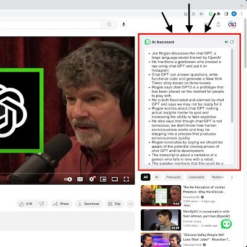The image size is (247, 247).
Task: Dislike the video
Action: pos(42,204)
